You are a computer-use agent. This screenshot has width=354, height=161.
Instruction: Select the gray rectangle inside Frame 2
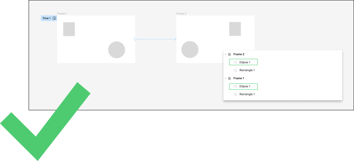(x=235, y=29)
